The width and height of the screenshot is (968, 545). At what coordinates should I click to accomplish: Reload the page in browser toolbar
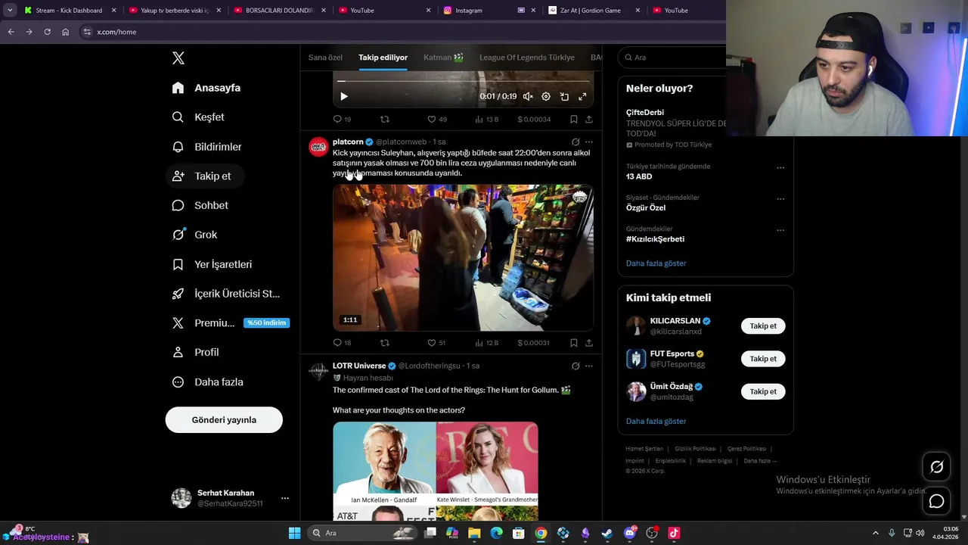(x=47, y=32)
